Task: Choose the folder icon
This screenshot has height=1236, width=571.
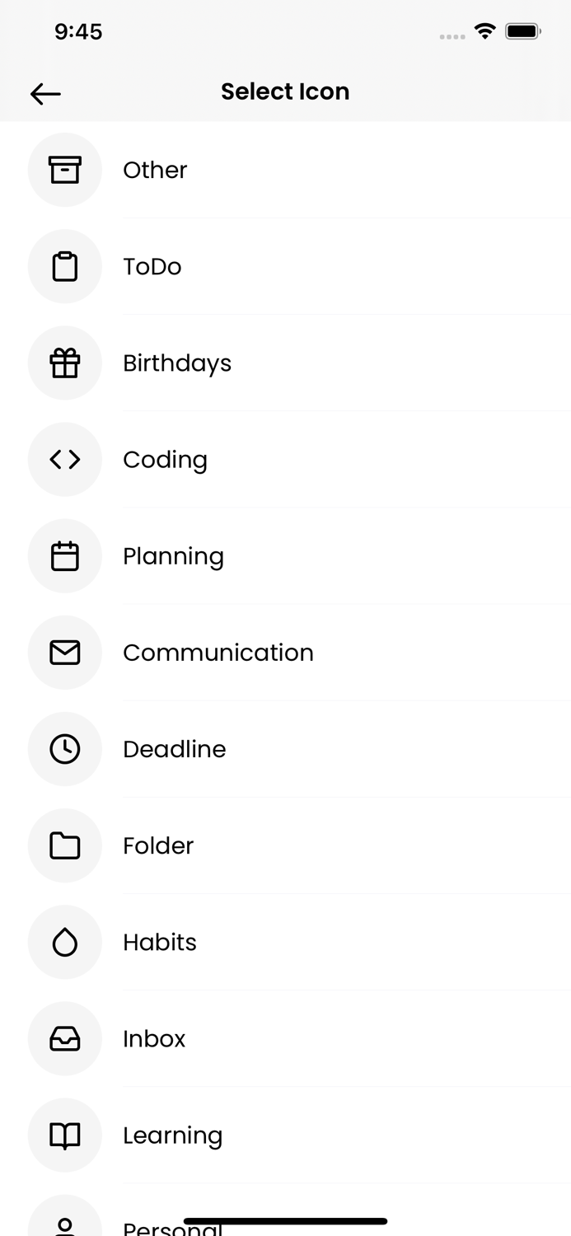Action: 65,845
